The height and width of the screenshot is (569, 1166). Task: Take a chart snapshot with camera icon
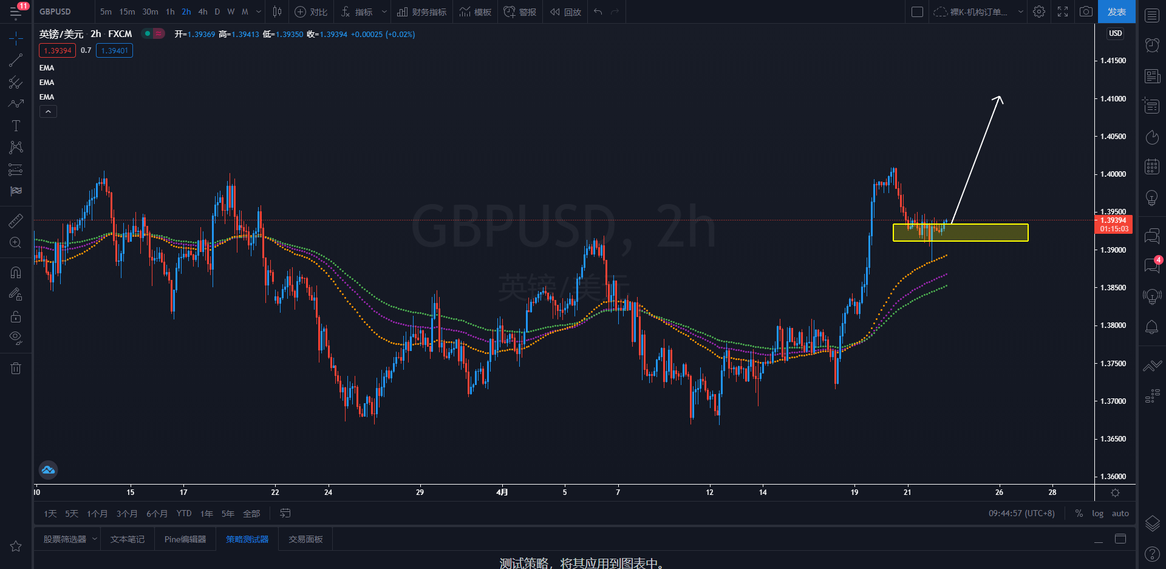(1086, 12)
